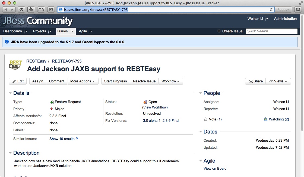Open More Actions dropdown
The image size is (304, 177).
pos(83,81)
